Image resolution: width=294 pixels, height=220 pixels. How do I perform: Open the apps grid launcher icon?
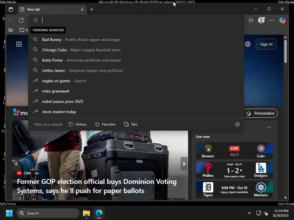pos(19,44)
